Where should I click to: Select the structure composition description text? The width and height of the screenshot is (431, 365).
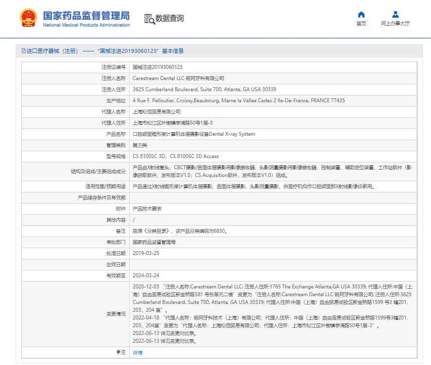[x=272, y=172]
